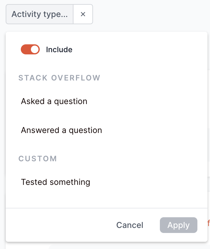Filter by Tested something under Custom
210x249 pixels.
[x=55, y=182]
